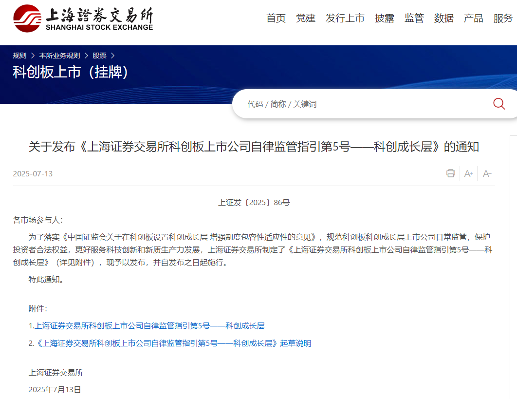Go to the 产品 menu

pyautogui.click(x=474, y=18)
